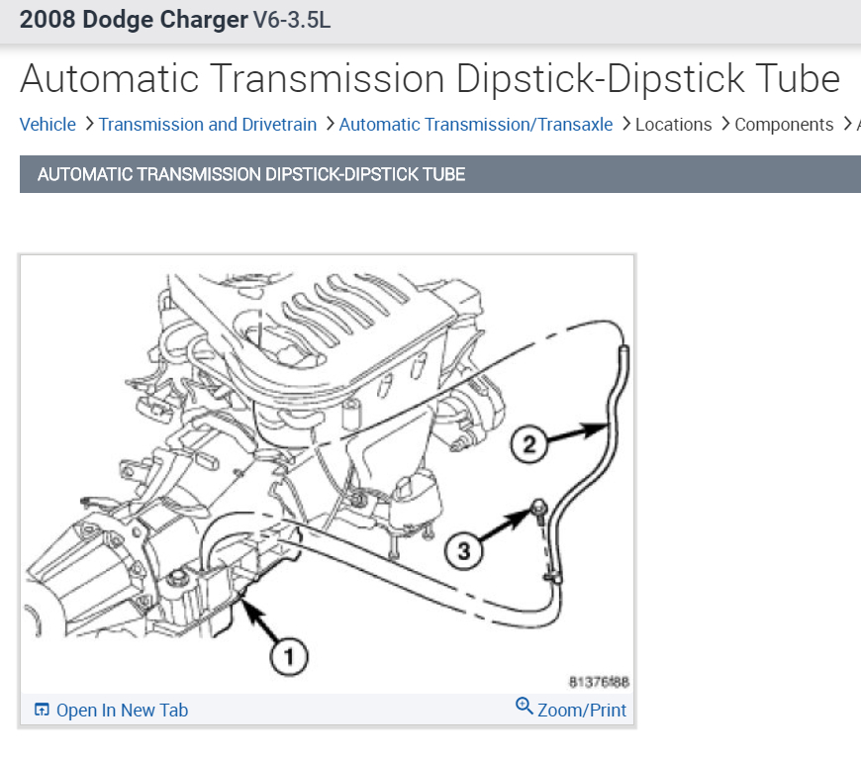
Task: Click the chevron after Automatic Transmission/Transaxle
Action: click(626, 124)
